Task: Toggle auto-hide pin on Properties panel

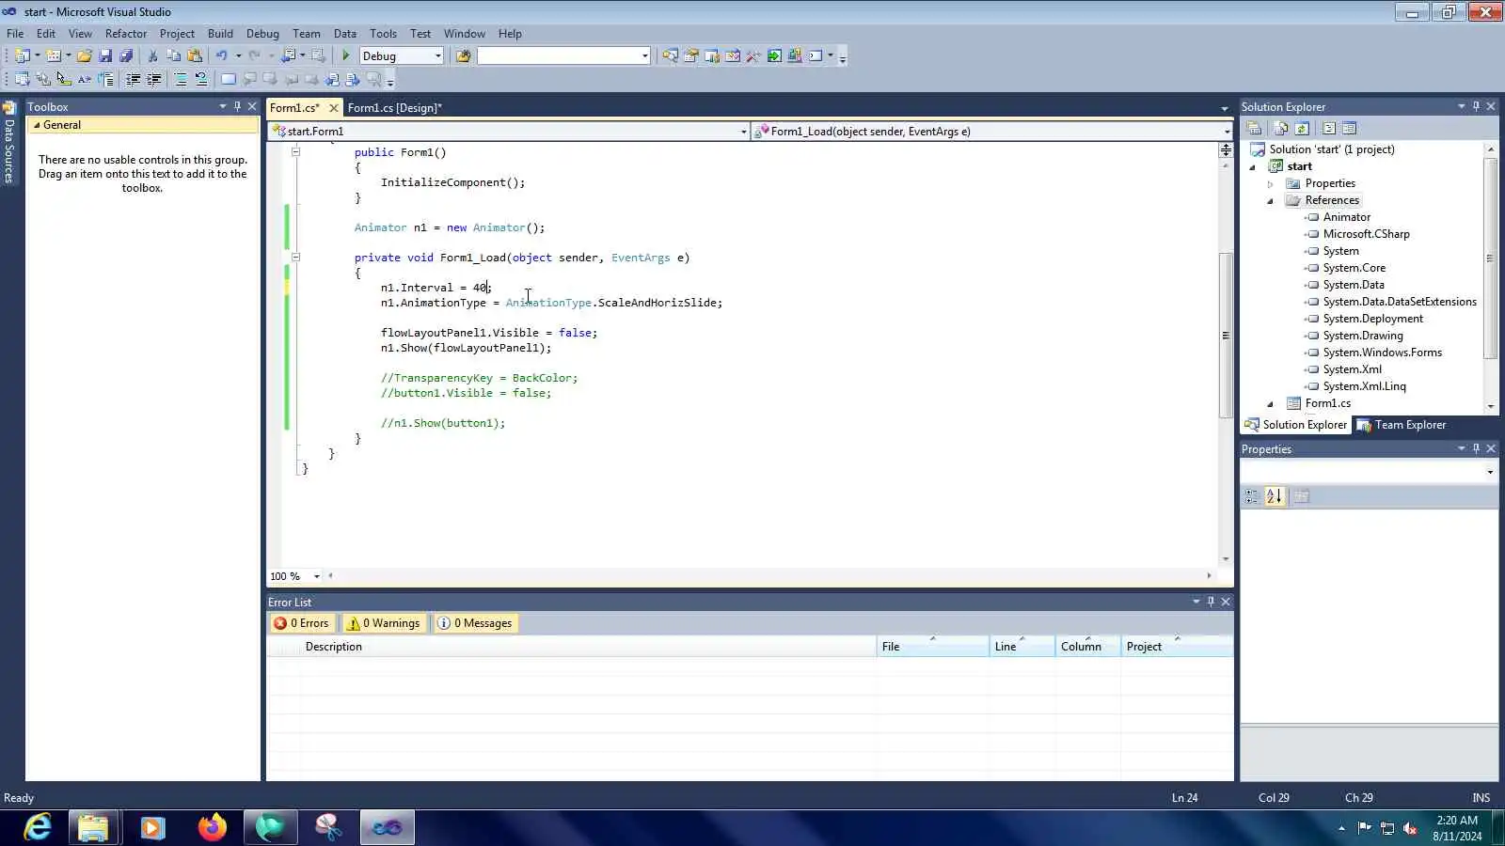Action: coord(1476,448)
